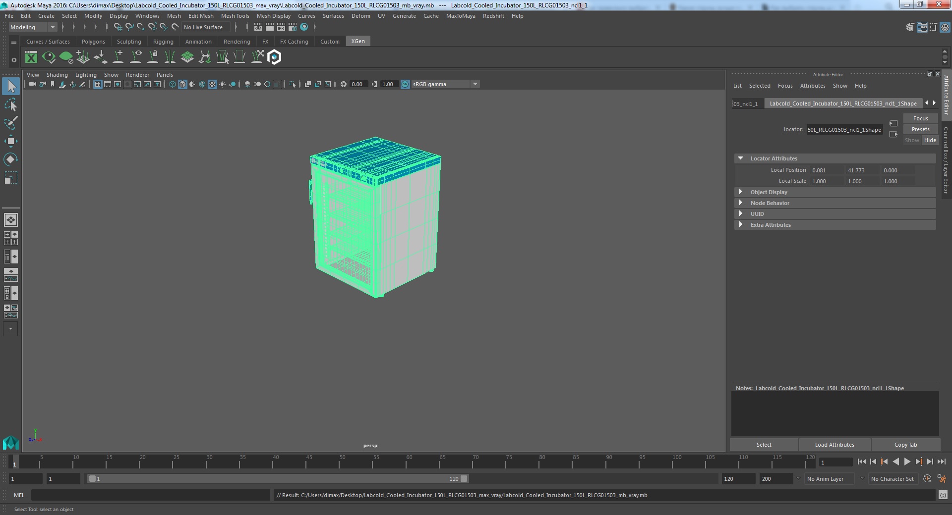Select the arrow Select tool

point(11,87)
